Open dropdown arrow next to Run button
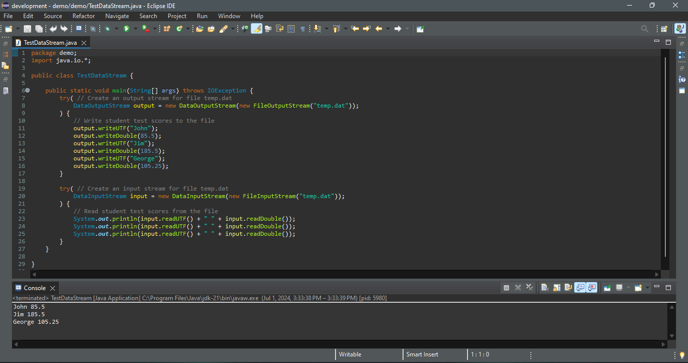Viewport: 688px width, 363px height. (x=135, y=29)
